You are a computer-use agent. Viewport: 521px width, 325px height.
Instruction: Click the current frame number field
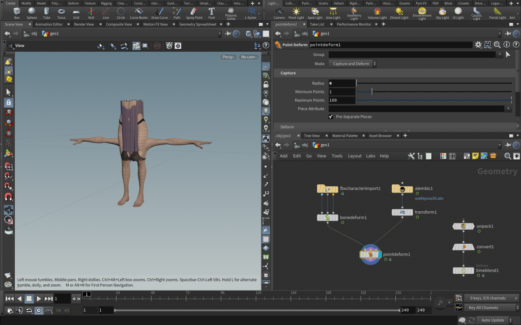click(62, 299)
